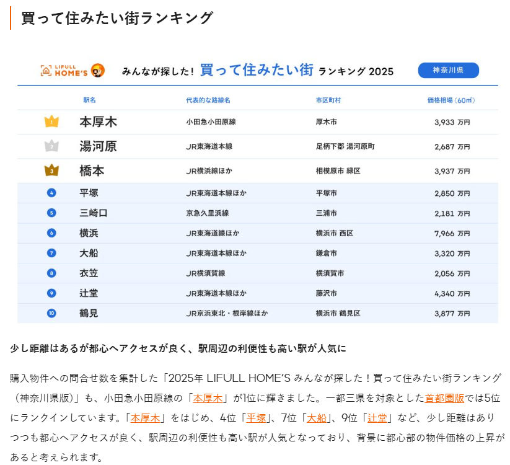Click station name 辻堂 in the table
The width and height of the screenshot is (510, 465).
(89, 293)
